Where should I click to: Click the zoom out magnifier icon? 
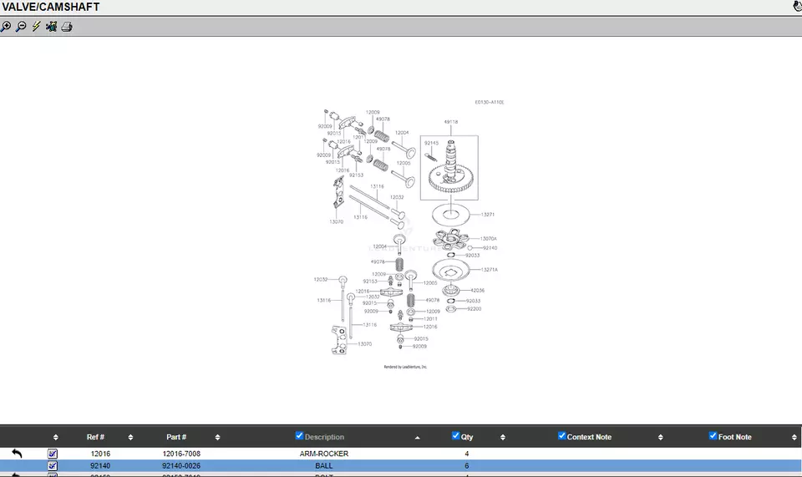pyautogui.click(x=22, y=27)
